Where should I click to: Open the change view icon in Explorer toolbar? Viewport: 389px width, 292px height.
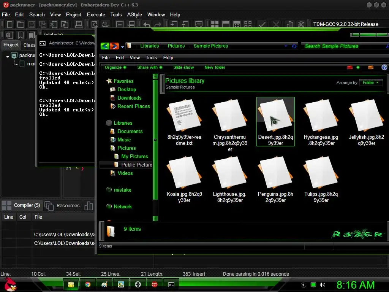click(350, 67)
